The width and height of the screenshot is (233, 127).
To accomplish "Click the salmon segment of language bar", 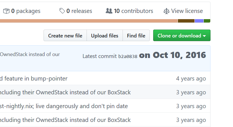I will [x=89, y=21].
